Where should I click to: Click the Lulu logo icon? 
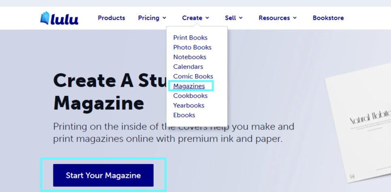tap(45, 18)
